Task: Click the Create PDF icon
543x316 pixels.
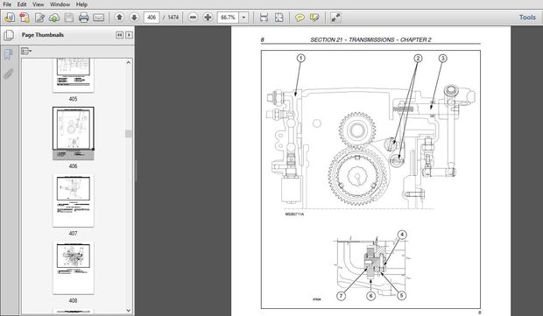Action: click(x=25, y=18)
